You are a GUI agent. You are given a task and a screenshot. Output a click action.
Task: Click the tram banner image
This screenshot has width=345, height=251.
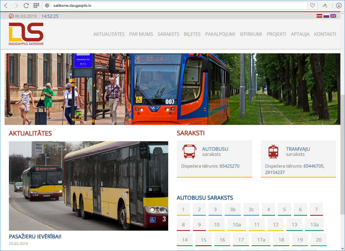coord(172,89)
